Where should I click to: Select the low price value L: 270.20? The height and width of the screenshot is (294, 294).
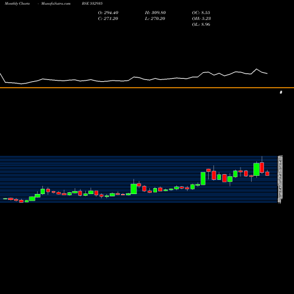155,19
